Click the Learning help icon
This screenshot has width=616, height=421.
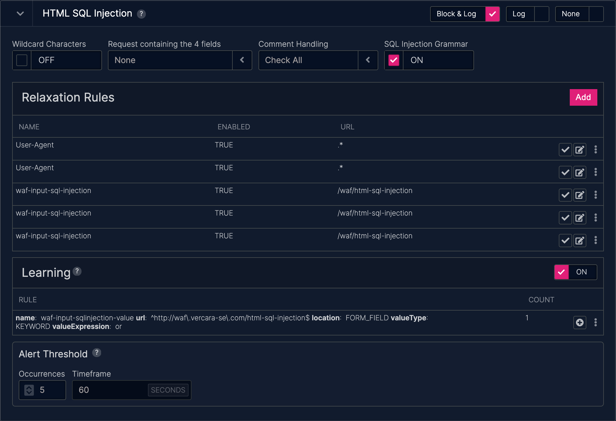tap(77, 271)
